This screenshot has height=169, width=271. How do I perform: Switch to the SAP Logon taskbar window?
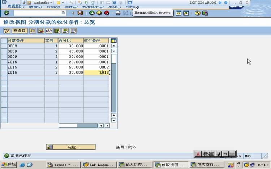coord(99,165)
